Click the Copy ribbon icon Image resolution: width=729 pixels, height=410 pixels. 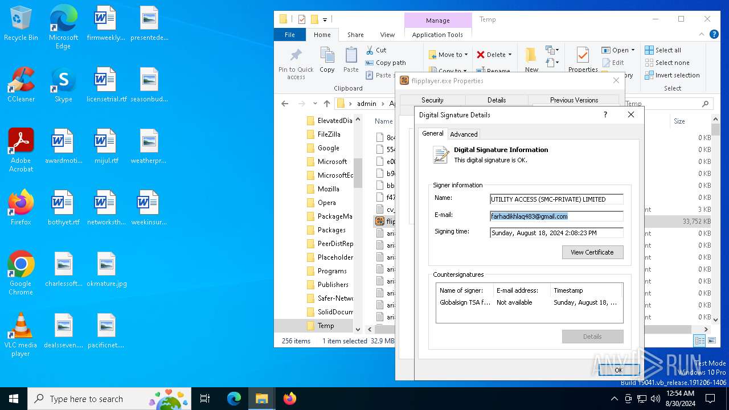(327, 60)
